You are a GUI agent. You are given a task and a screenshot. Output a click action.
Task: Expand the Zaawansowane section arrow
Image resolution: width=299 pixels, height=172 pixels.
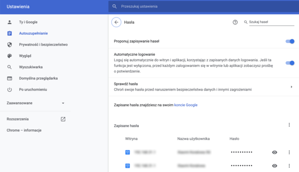63,103
